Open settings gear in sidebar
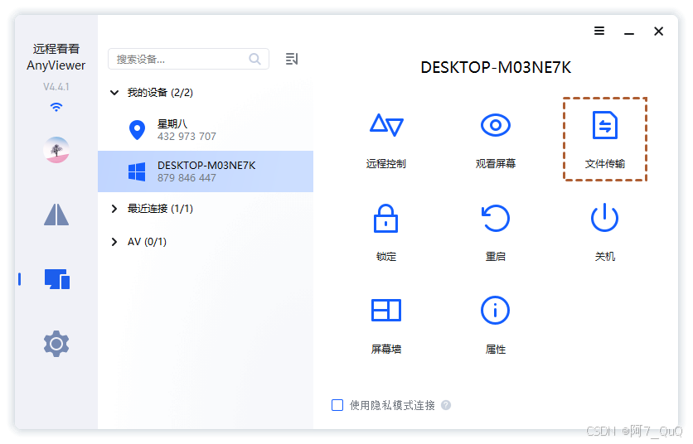The image size is (693, 444). (x=56, y=343)
